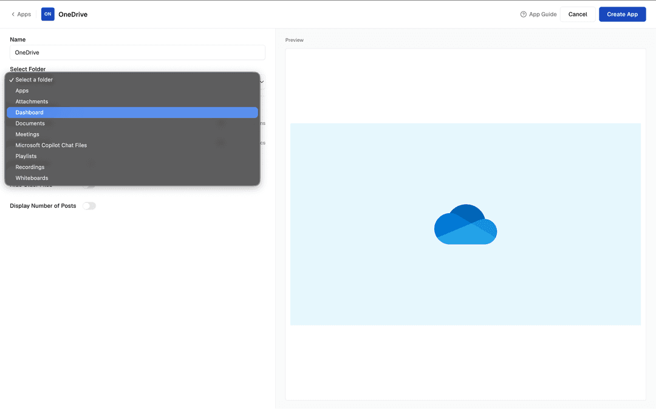This screenshot has height=410, width=656.
Task: Click the blue ON app badge icon
Action: coord(48,14)
